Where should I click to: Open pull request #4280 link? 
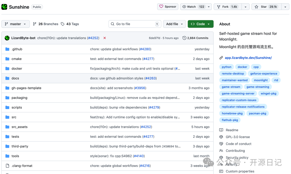145,49
